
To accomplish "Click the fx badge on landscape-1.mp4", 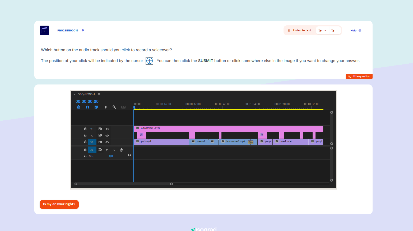I will (223, 141).
